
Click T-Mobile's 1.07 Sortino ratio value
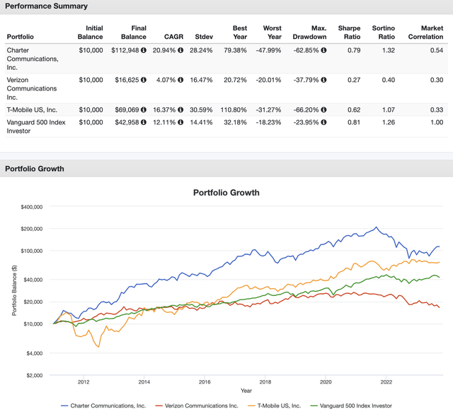tap(389, 110)
